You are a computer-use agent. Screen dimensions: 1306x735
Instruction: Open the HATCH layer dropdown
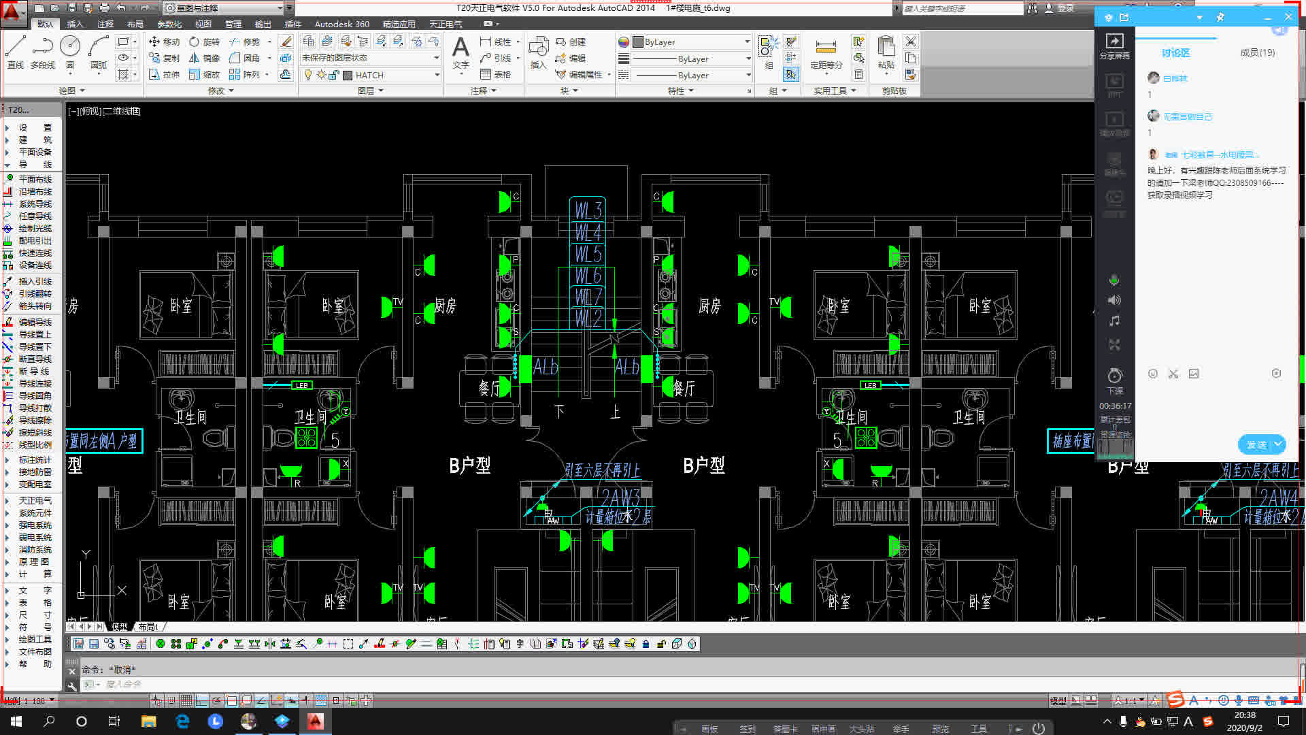437,75
